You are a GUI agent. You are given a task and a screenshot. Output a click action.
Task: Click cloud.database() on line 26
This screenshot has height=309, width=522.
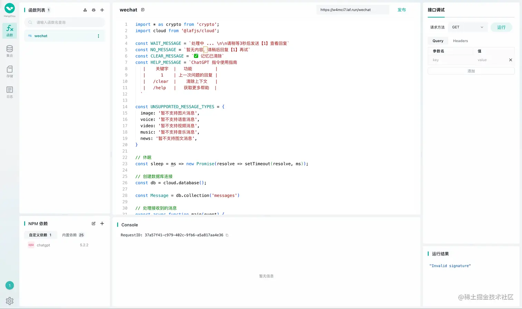[185, 183]
